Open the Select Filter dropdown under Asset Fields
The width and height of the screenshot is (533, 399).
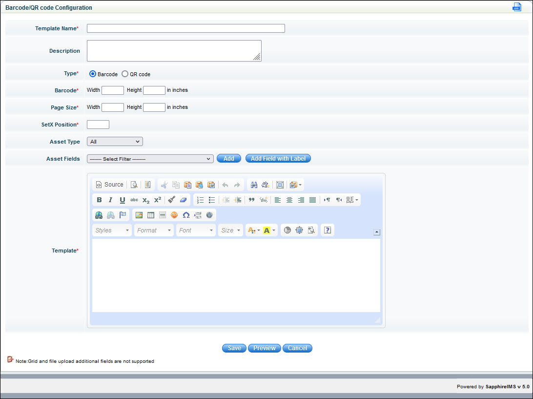tap(150, 158)
